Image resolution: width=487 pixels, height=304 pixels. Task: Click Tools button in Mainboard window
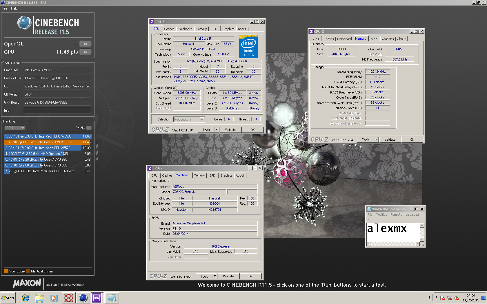coord(204,276)
